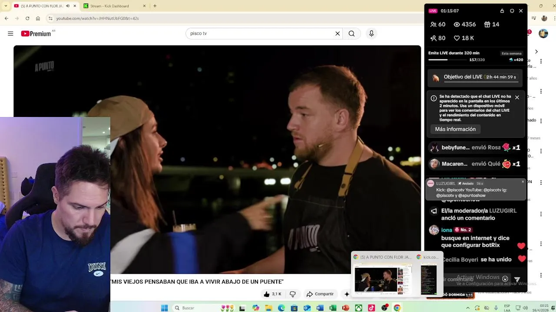Click the sparkle Ask icon beside Compartir
This screenshot has height=312, width=556.
click(347, 294)
